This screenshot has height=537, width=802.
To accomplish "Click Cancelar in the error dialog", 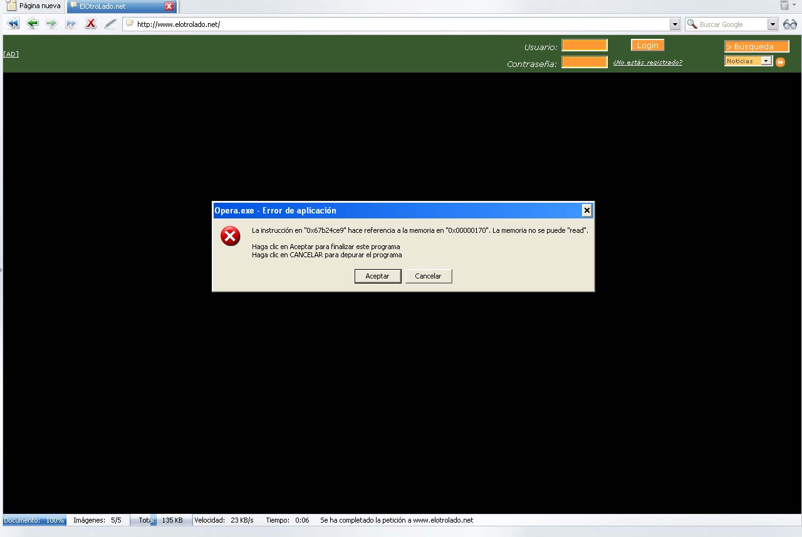I will 429,276.
